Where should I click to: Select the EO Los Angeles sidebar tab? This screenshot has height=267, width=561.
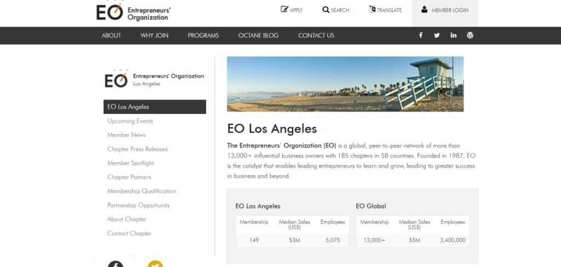pos(154,107)
